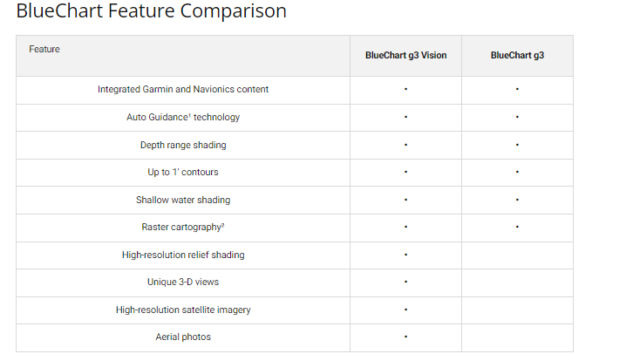
Task: Click the BlueChart g3 Vision column header
Action: tap(405, 56)
